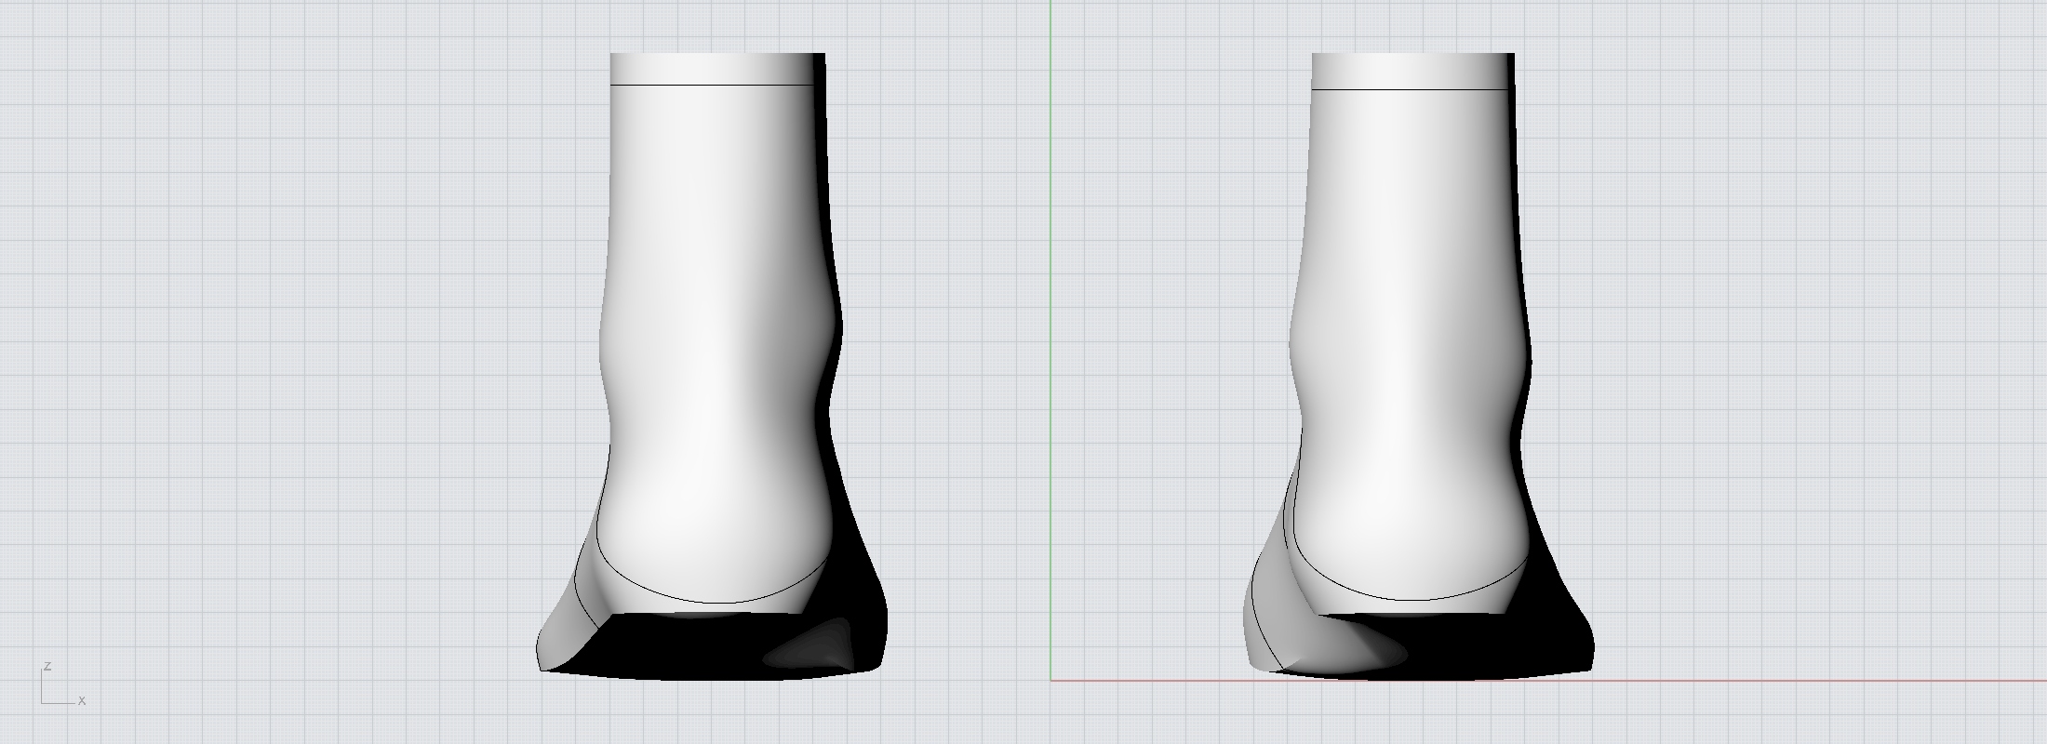This screenshot has width=2047, height=744.
Task: Pick the horizontal top seam on left model
Action: coord(712,85)
